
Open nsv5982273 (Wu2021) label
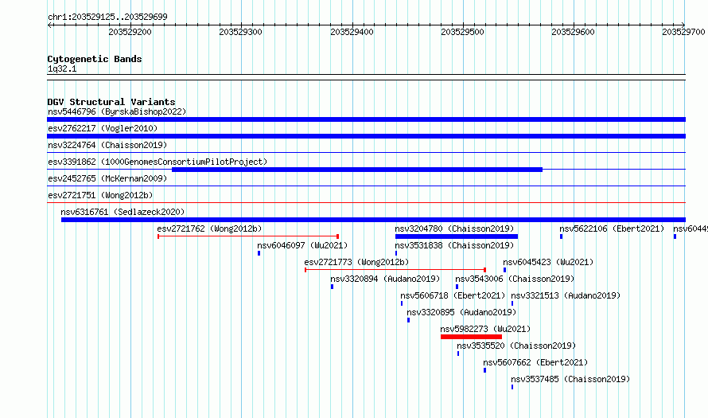[x=485, y=329]
